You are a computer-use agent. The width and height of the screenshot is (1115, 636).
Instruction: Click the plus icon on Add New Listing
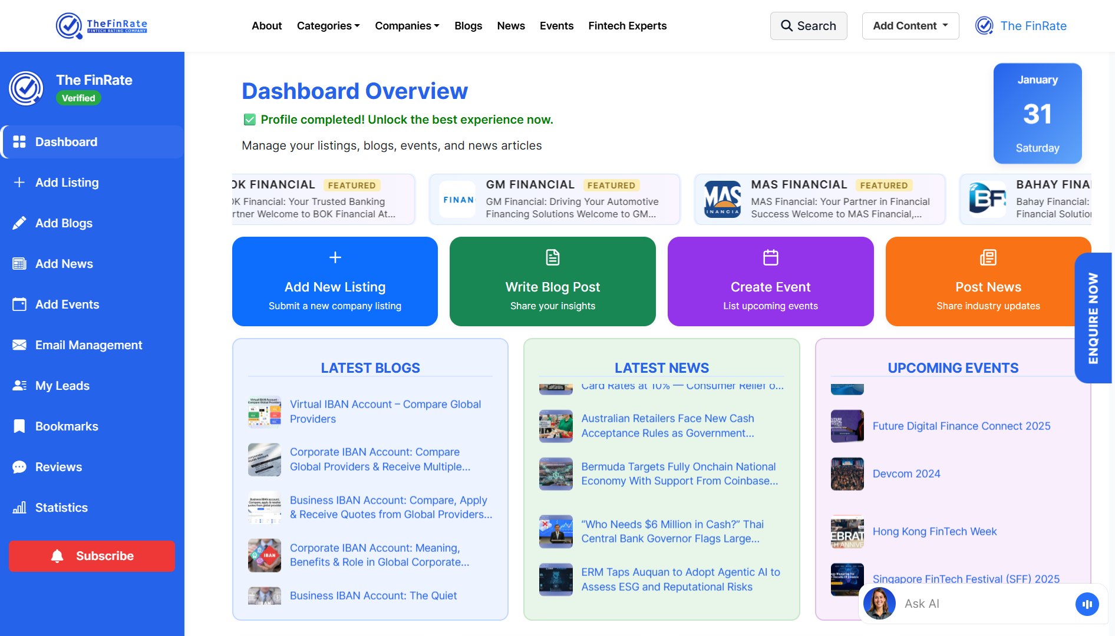click(335, 257)
